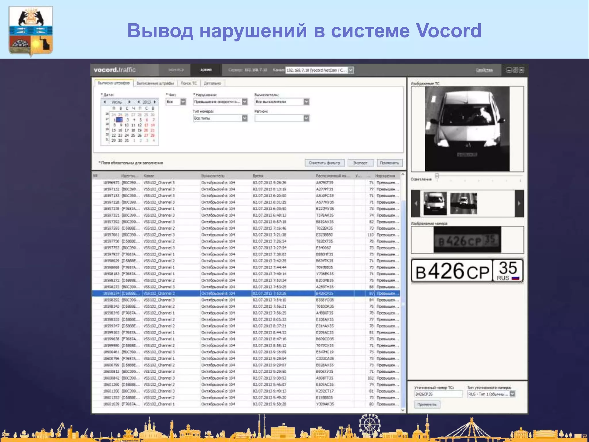Open the Свойства link
Screen dimensions: 589x442
tap(484, 70)
